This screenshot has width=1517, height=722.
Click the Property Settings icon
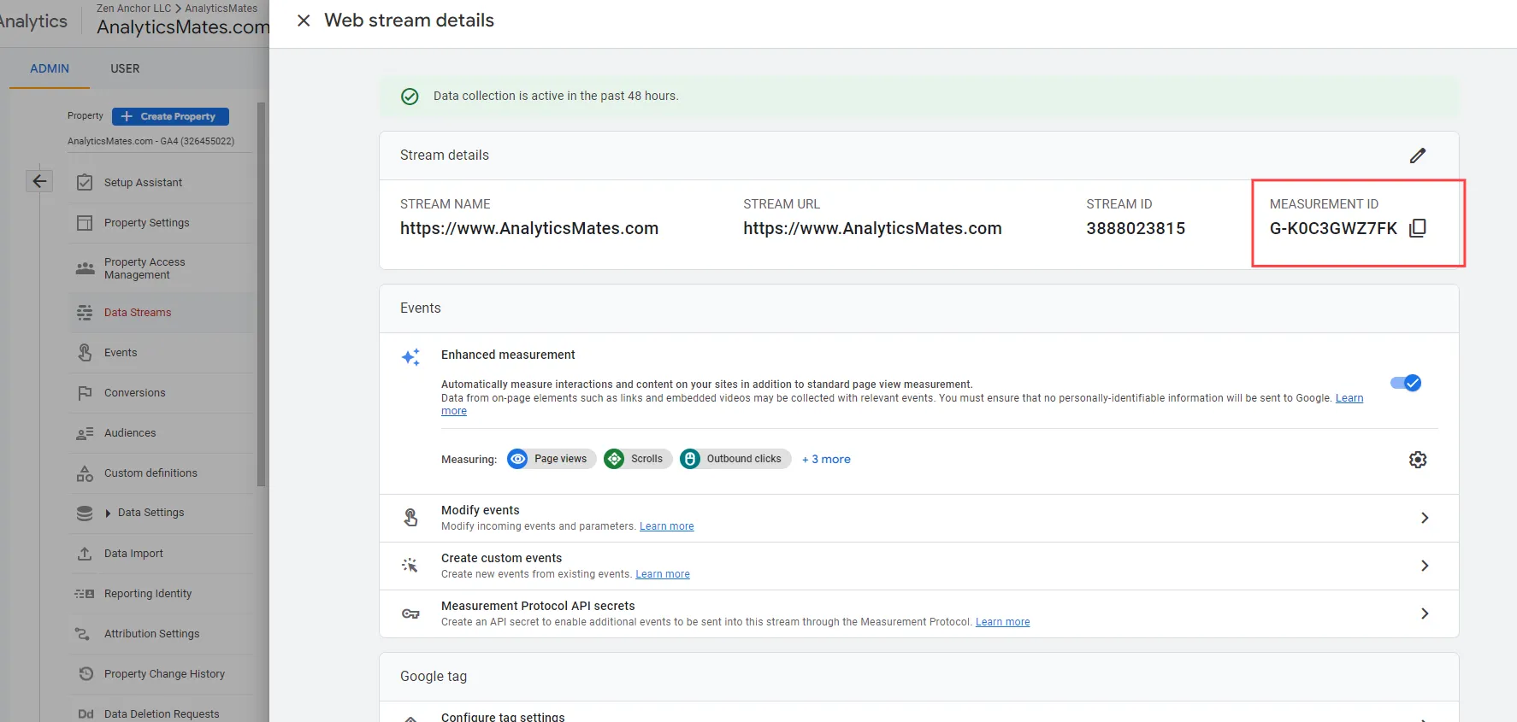85,223
